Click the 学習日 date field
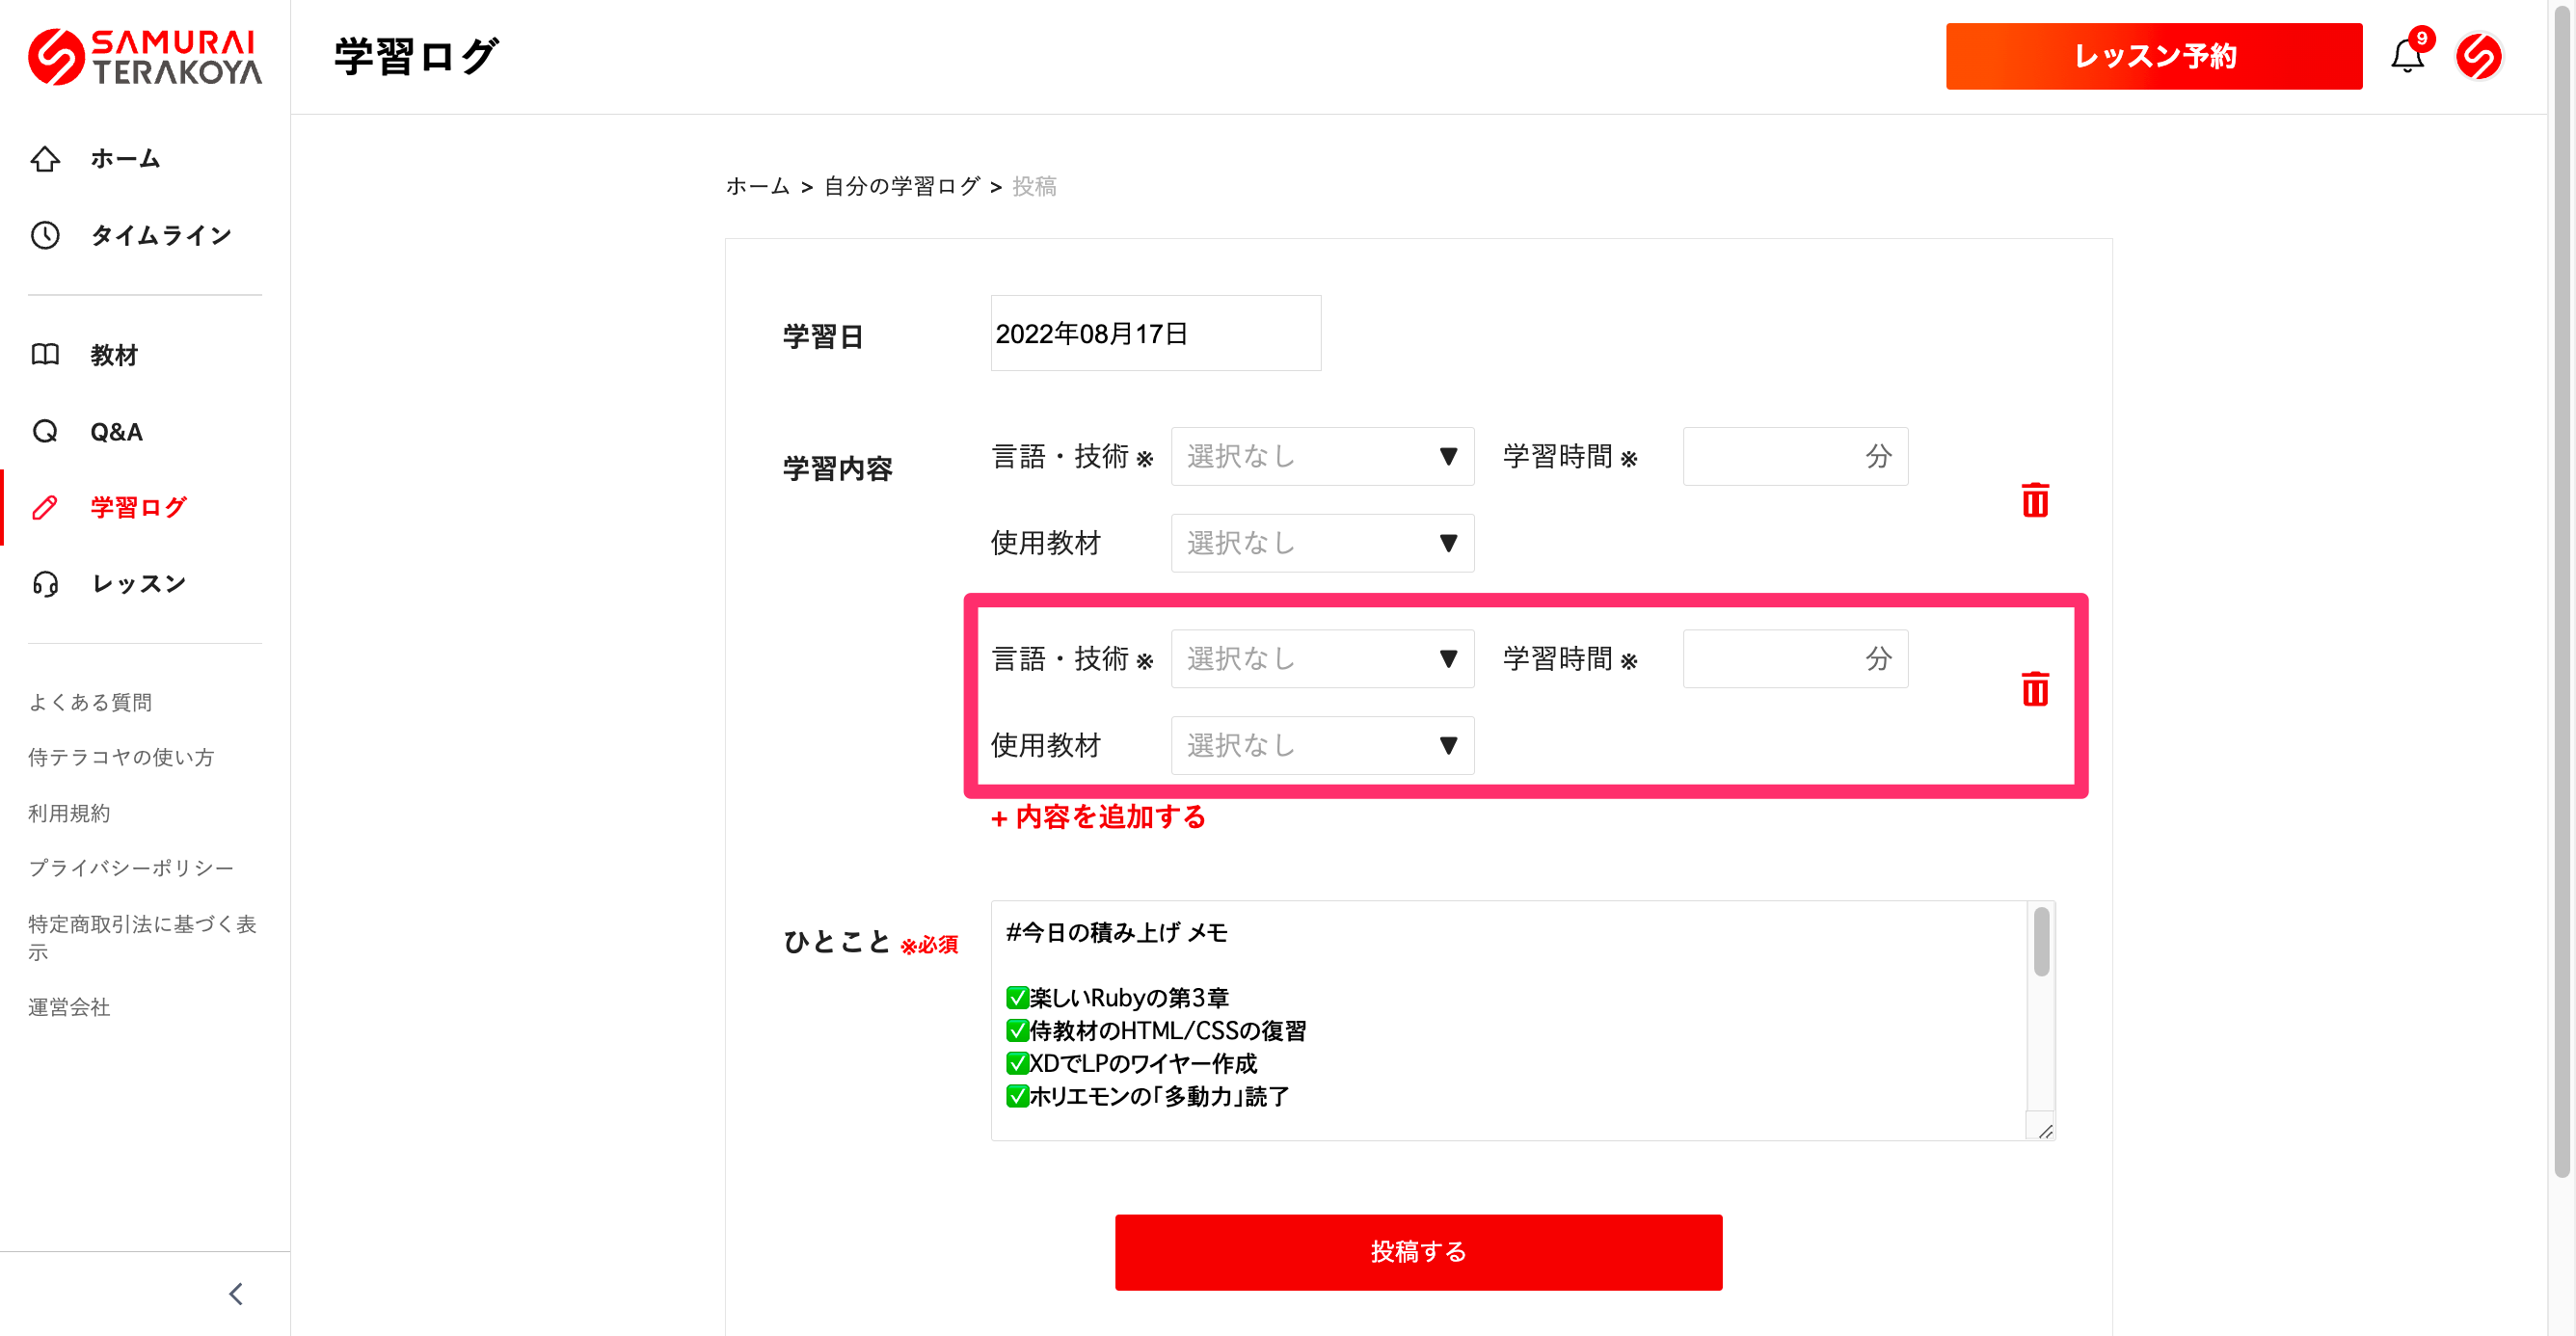2576x1336 pixels. pyautogui.click(x=1155, y=333)
